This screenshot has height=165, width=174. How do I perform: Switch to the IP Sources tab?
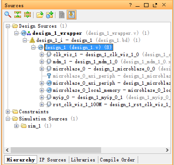pos(53,160)
